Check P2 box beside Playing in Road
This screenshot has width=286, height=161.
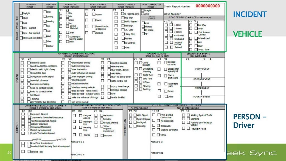188,129
